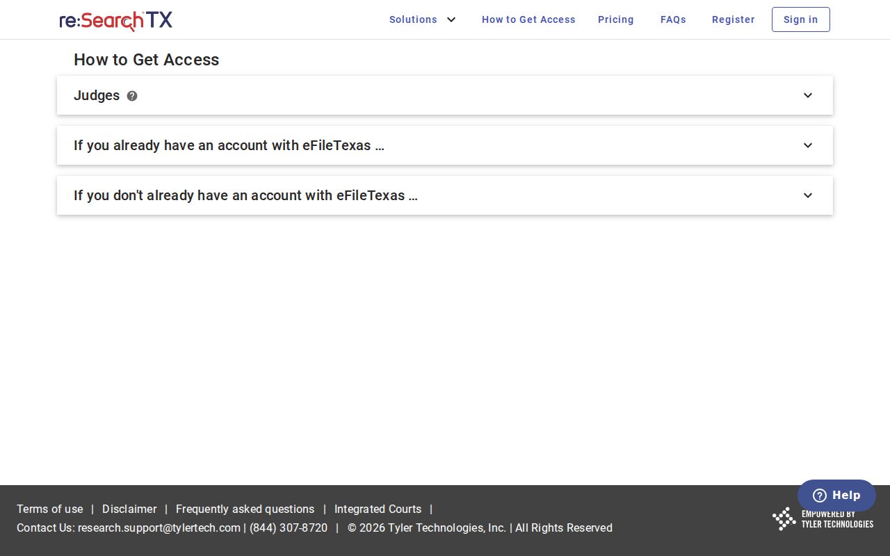This screenshot has width=890, height=556.
Task: Click the re:SearchTX logo
Action: (116, 20)
